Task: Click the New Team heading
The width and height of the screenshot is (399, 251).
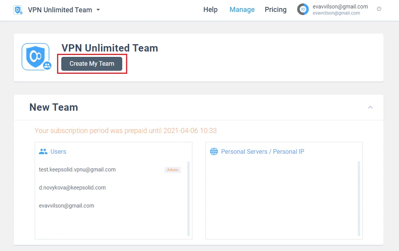Action: (x=54, y=107)
